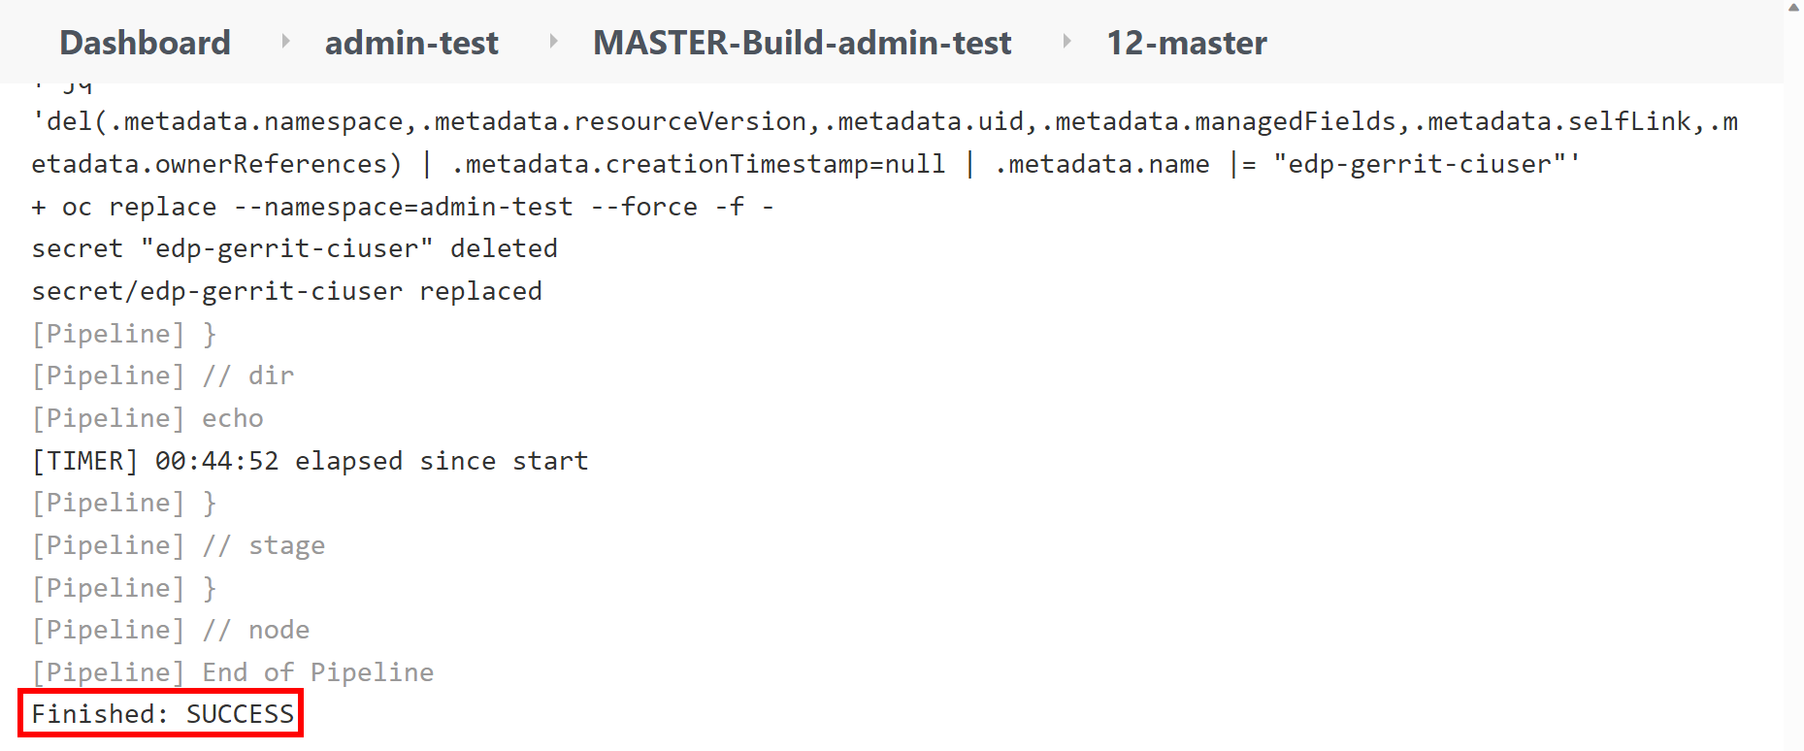Click the oc replace command line
The width and height of the screenshot is (1804, 751).
pyautogui.click(x=403, y=207)
